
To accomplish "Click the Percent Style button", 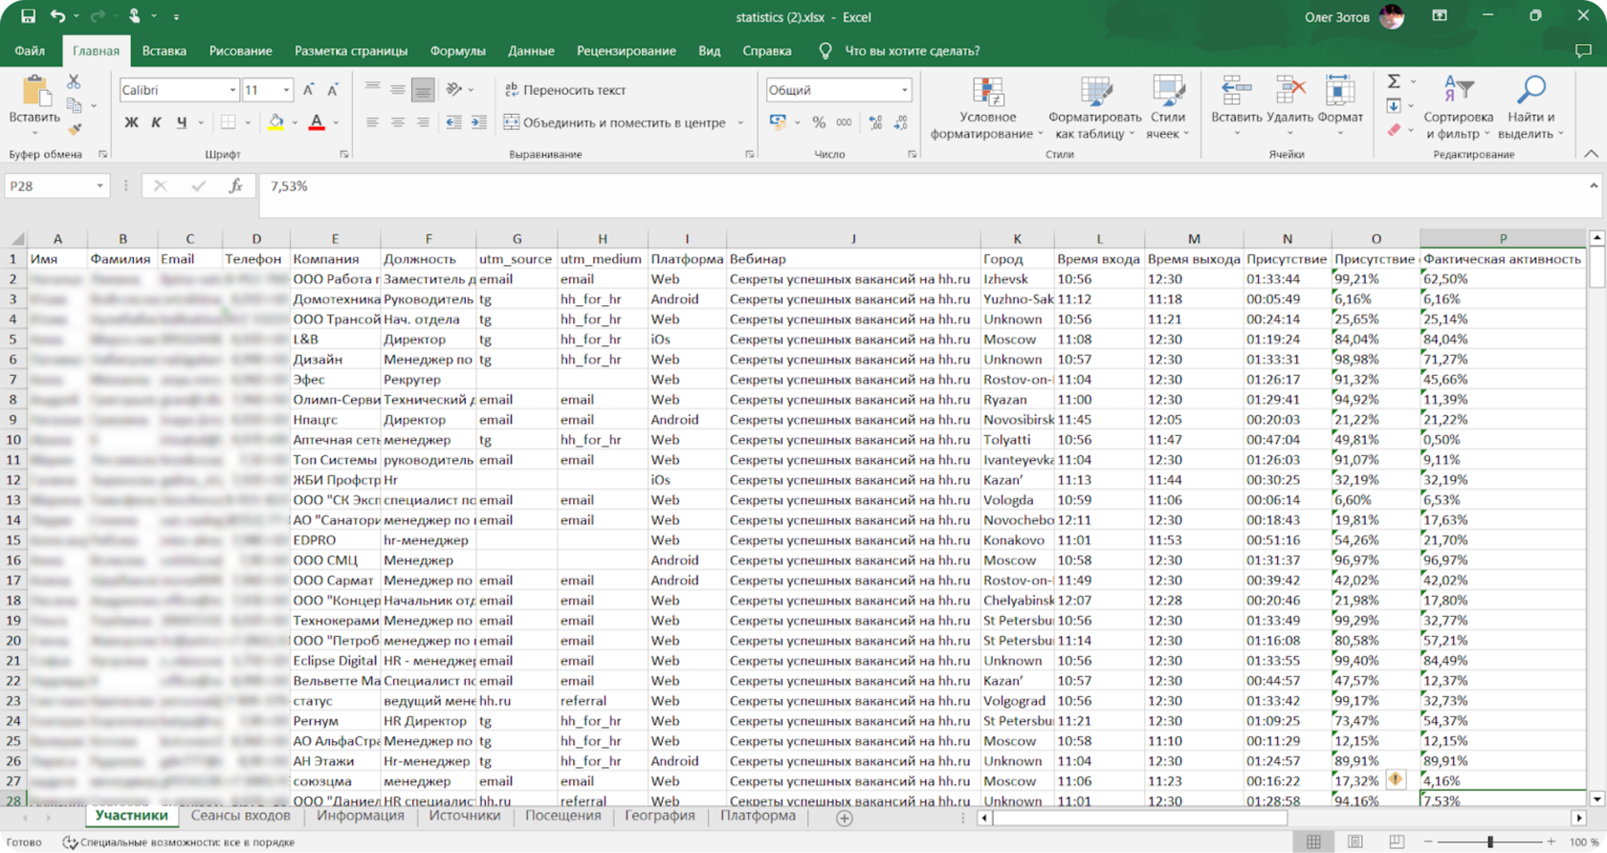I will coord(819,122).
